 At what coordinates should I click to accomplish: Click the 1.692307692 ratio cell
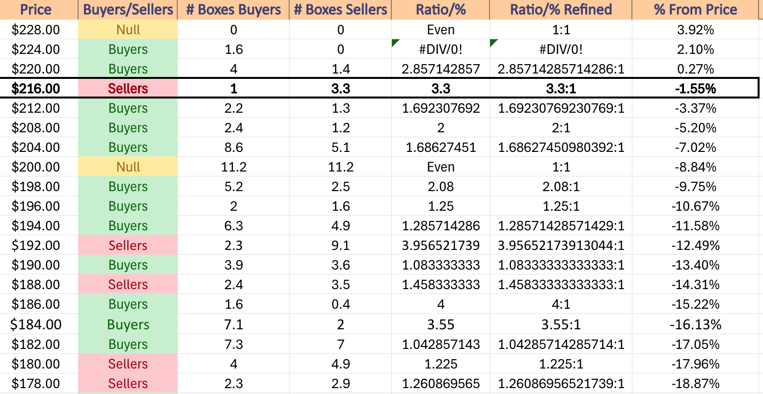pyautogui.click(x=440, y=108)
